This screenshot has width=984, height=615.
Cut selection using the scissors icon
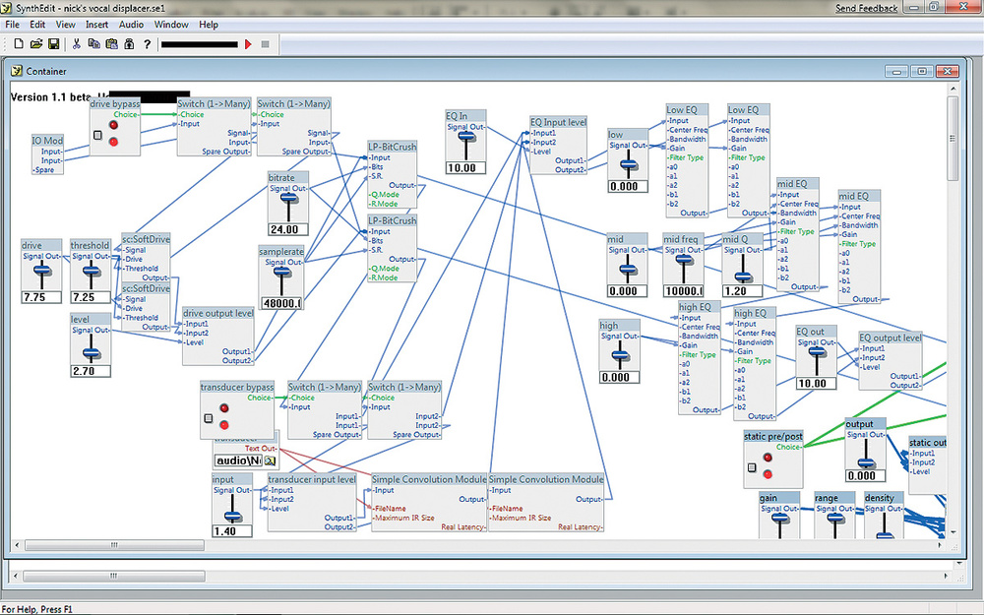coord(77,44)
